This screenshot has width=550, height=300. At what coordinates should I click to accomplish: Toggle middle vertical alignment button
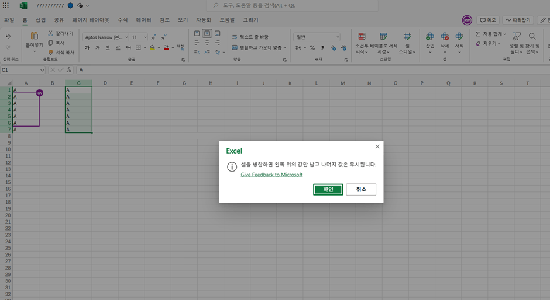[207, 33]
